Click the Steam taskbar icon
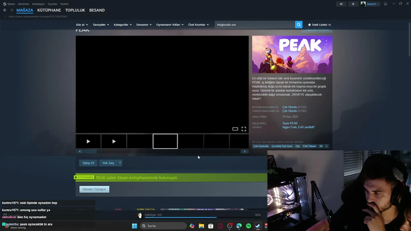 pyautogui.click(x=258, y=226)
